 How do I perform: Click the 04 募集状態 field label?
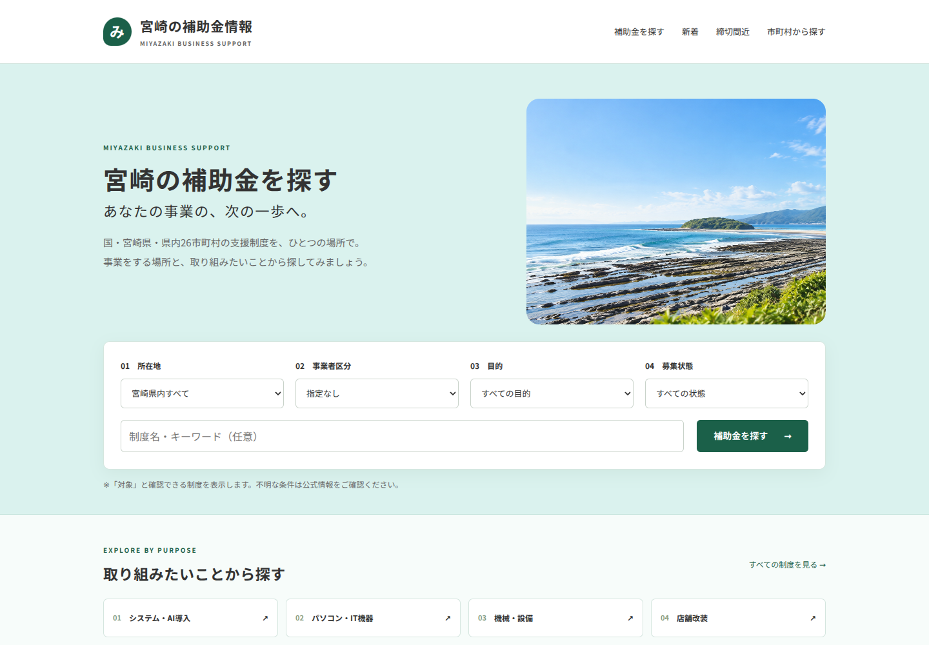tap(669, 366)
